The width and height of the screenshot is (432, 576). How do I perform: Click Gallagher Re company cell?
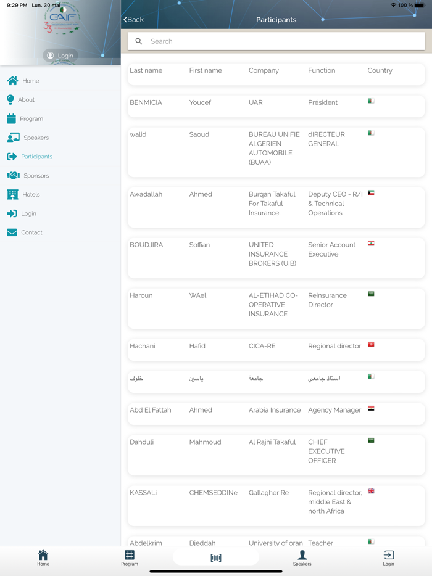[x=268, y=493]
